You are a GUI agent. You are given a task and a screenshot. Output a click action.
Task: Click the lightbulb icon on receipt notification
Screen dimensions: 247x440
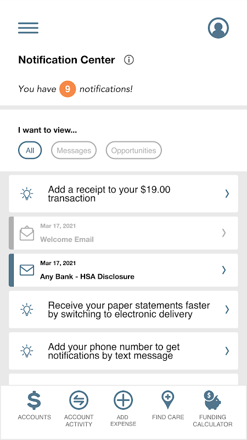point(27,194)
